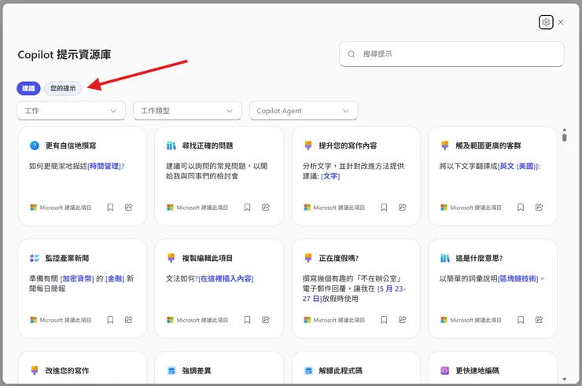Image resolution: width=582 pixels, height=386 pixels.
Task: Bookmark the 正在度假嗎? prompt
Action: (384, 320)
